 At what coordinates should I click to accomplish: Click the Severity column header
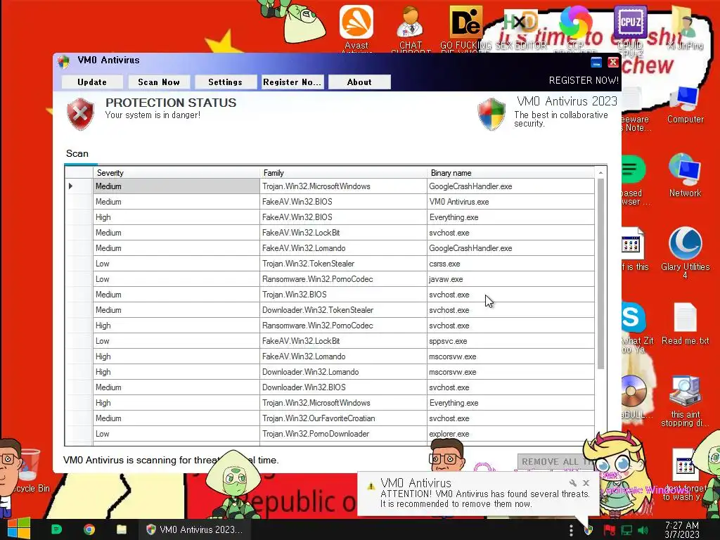point(176,173)
